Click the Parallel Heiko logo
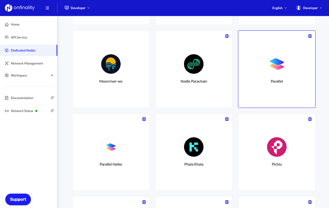Image resolution: width=329 pixels, height=208 pixels. pyautogui.click(x=111, y=147)
